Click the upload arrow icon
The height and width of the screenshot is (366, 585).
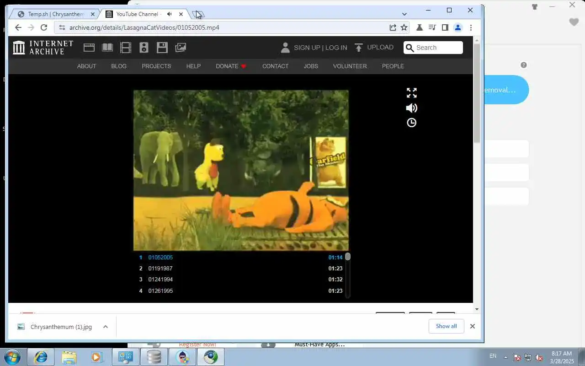click(x=359, y=48)
